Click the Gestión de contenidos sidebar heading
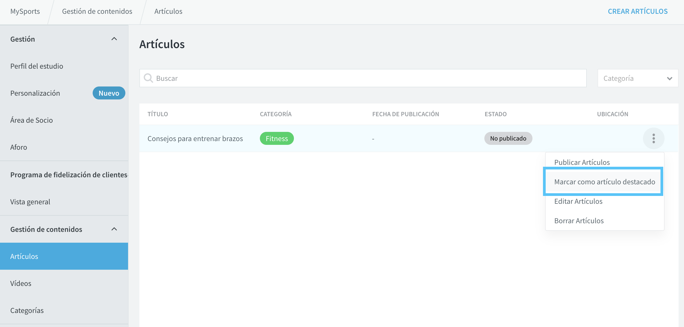The image size is (684, 327). click(x=46, y=229)
